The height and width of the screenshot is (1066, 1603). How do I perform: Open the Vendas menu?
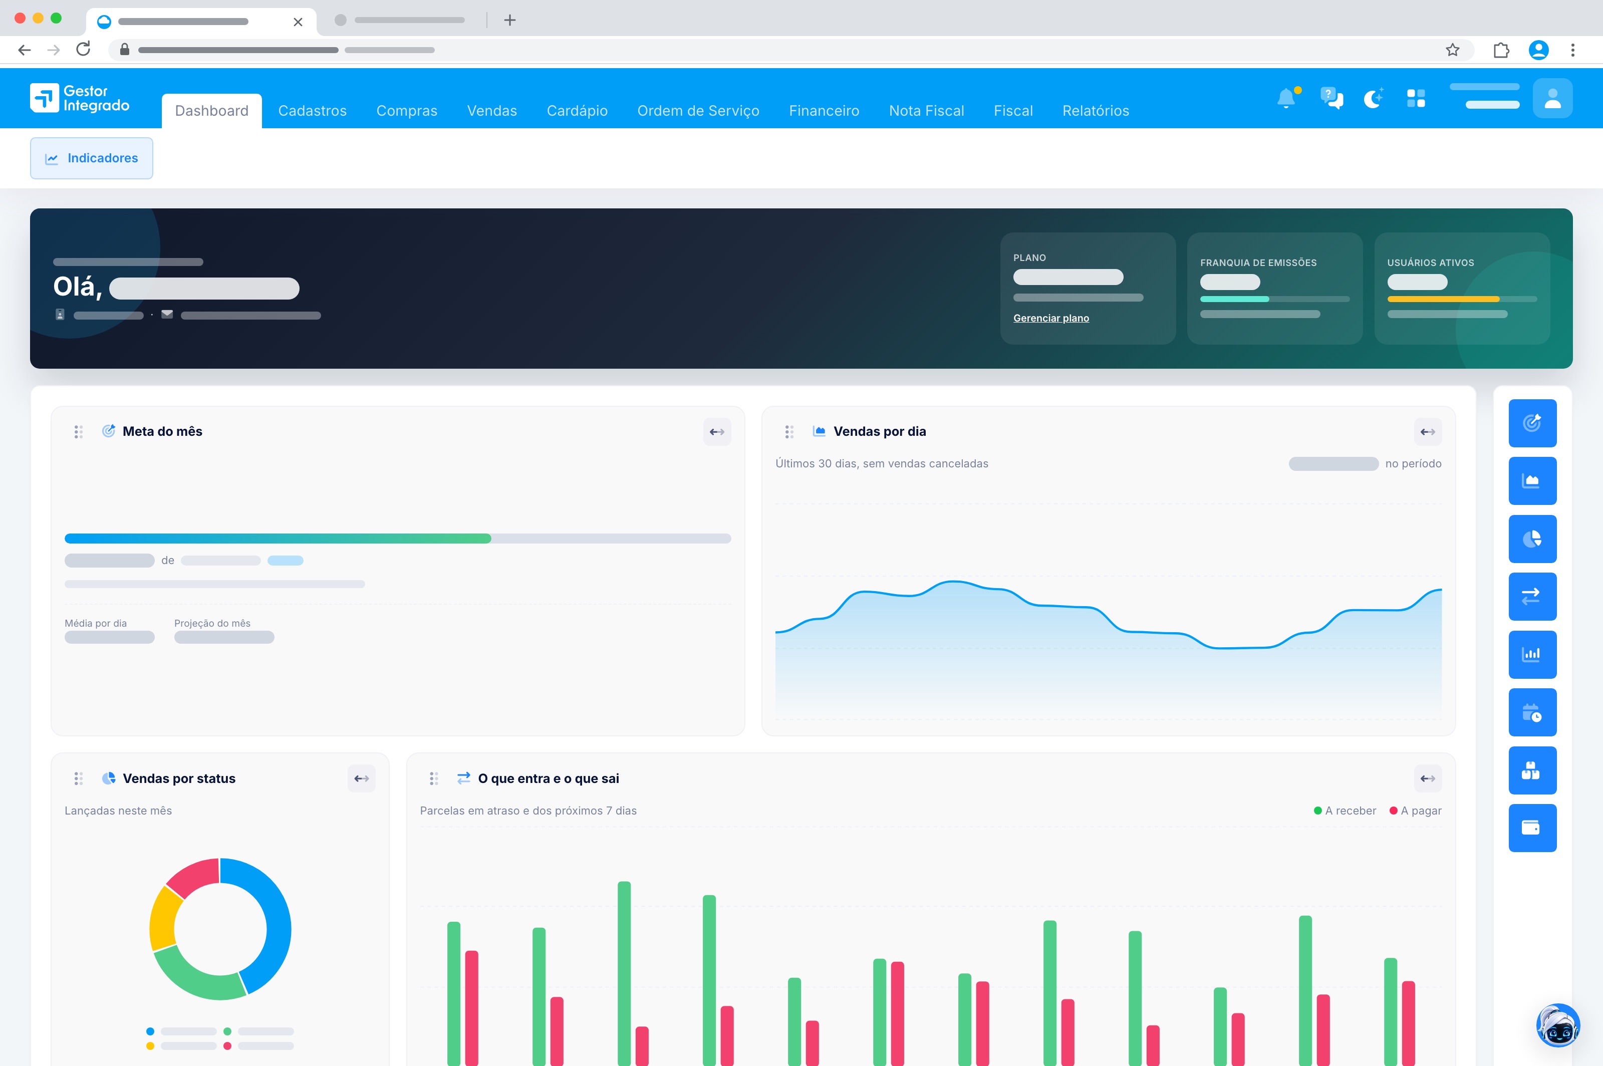click(x=492, y=111)
